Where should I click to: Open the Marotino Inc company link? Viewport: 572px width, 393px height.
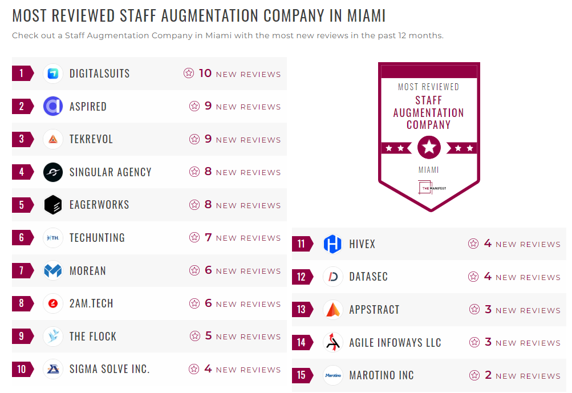[382, 375]
